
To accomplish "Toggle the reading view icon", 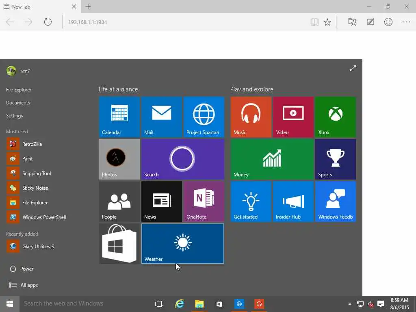I will (x=314, y=22).
